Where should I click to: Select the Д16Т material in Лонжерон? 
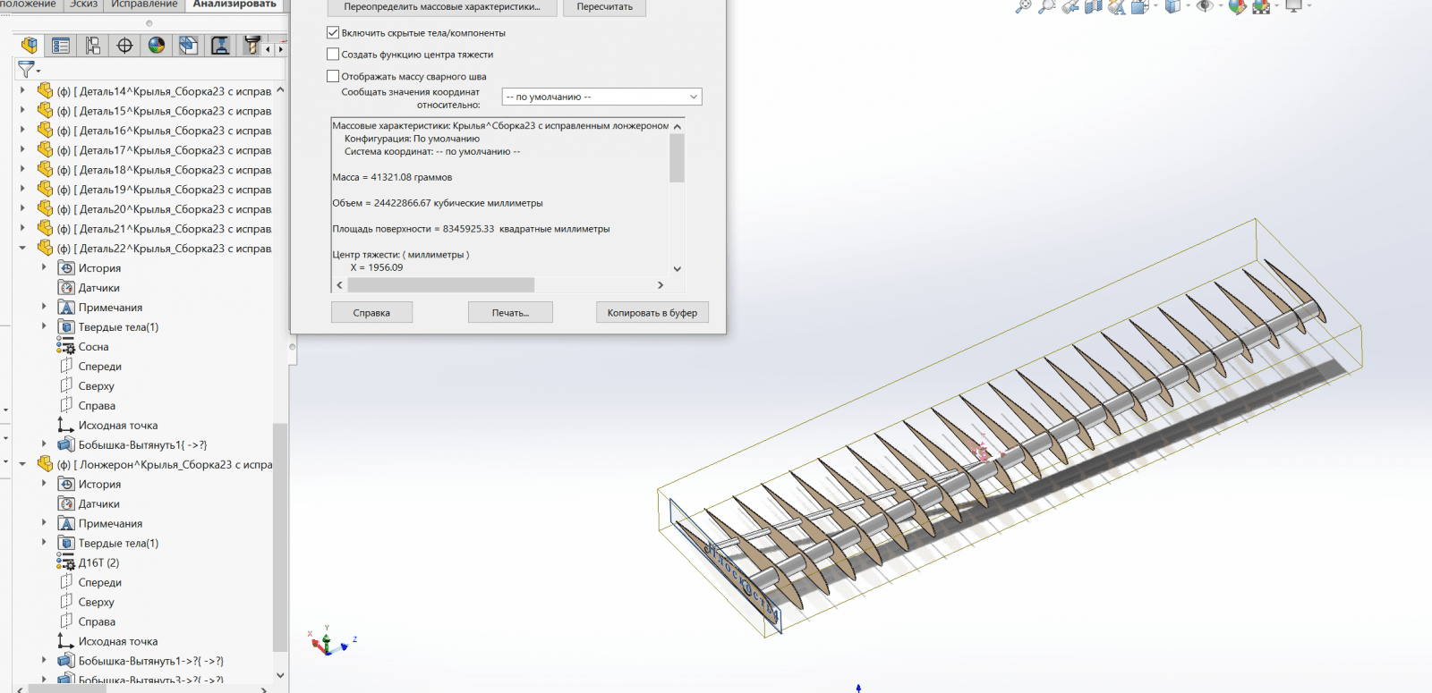pyautogui.click(x=98, y=563)
